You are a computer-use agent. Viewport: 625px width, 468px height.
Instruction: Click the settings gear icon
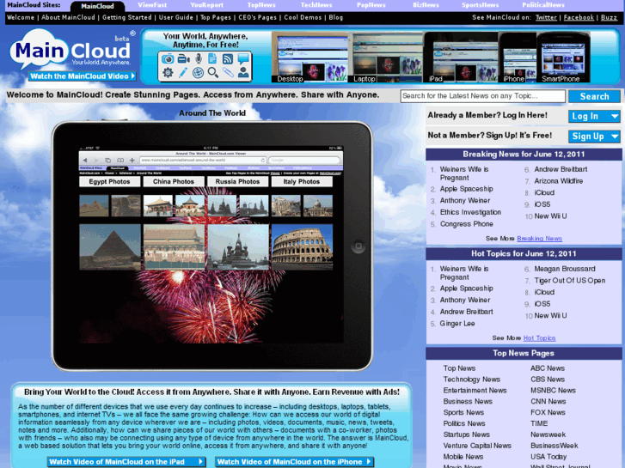[168, 73]
